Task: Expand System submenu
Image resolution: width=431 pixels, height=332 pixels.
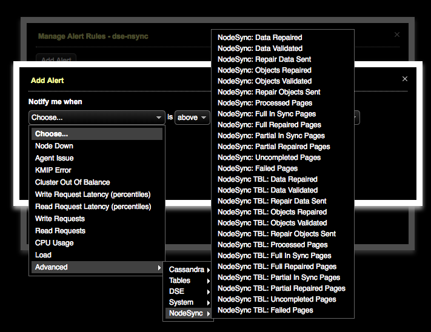Action: pos(189,302)
